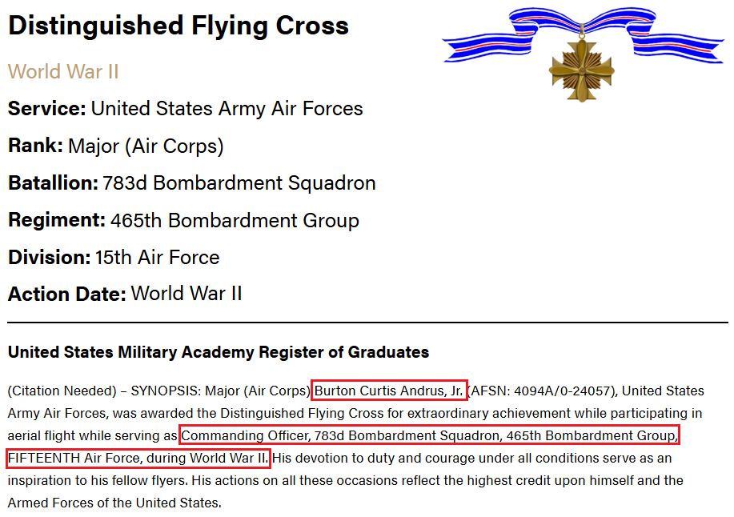Click the blue ribbon's right end
Viewport: 734px width, 517px height.
pyautogui.click(x=678, y=48)
